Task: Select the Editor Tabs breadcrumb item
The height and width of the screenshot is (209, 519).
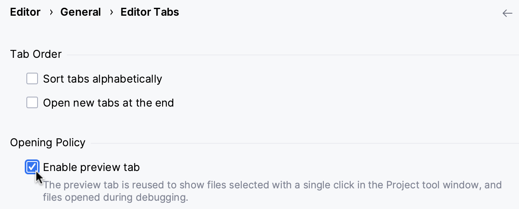Action: [x=149, y=12]
